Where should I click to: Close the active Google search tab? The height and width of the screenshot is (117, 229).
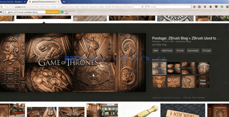(x=59, y=2)
